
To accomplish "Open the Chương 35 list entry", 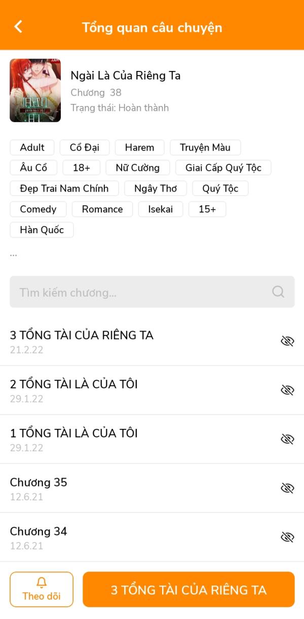I will [152, 488].
